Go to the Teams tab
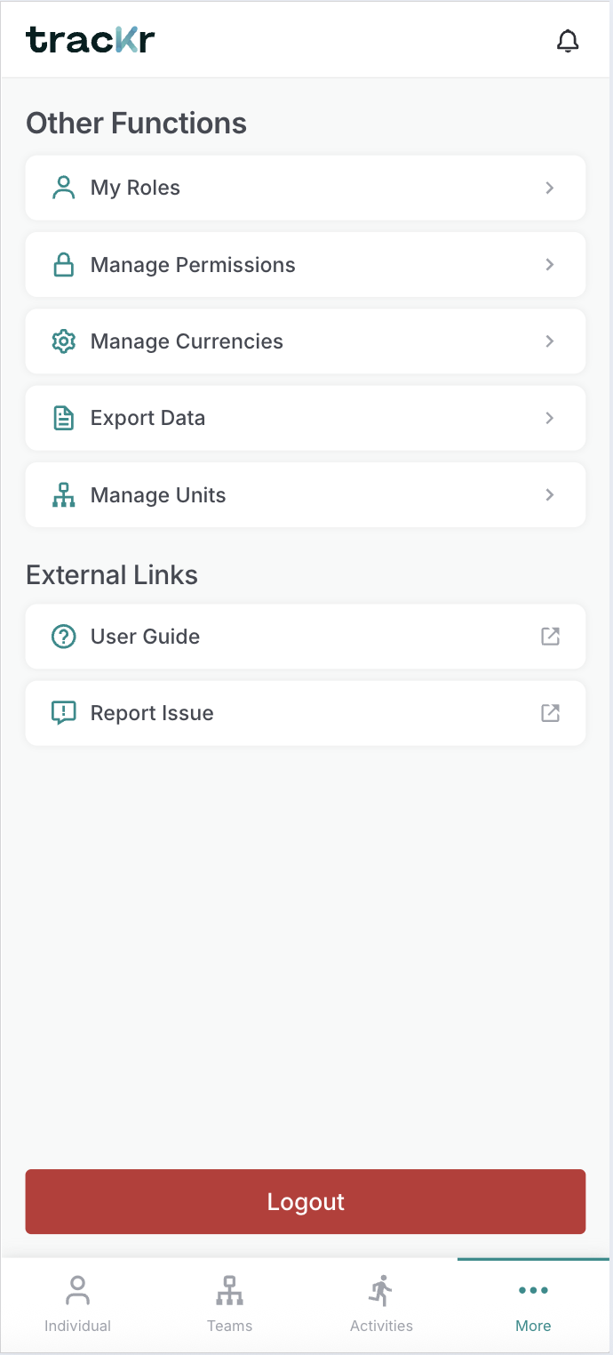Viewport: 613px width, 1355px height. point(229,1304)
